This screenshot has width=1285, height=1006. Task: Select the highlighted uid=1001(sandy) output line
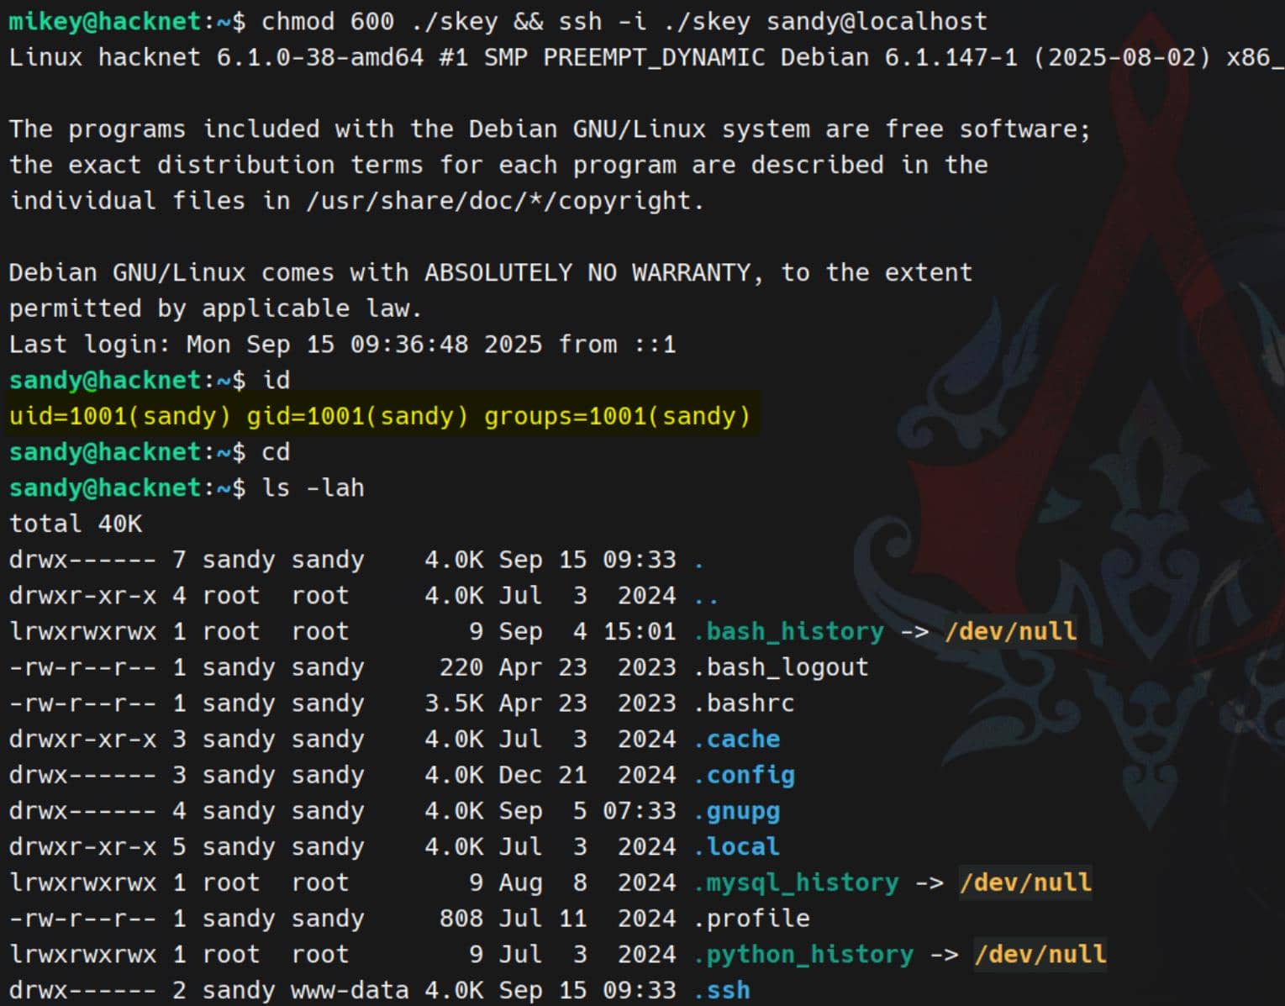tap(378, 415)
